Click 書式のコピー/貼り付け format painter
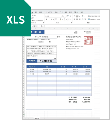The image size is (110, 120). coord(37,20)
